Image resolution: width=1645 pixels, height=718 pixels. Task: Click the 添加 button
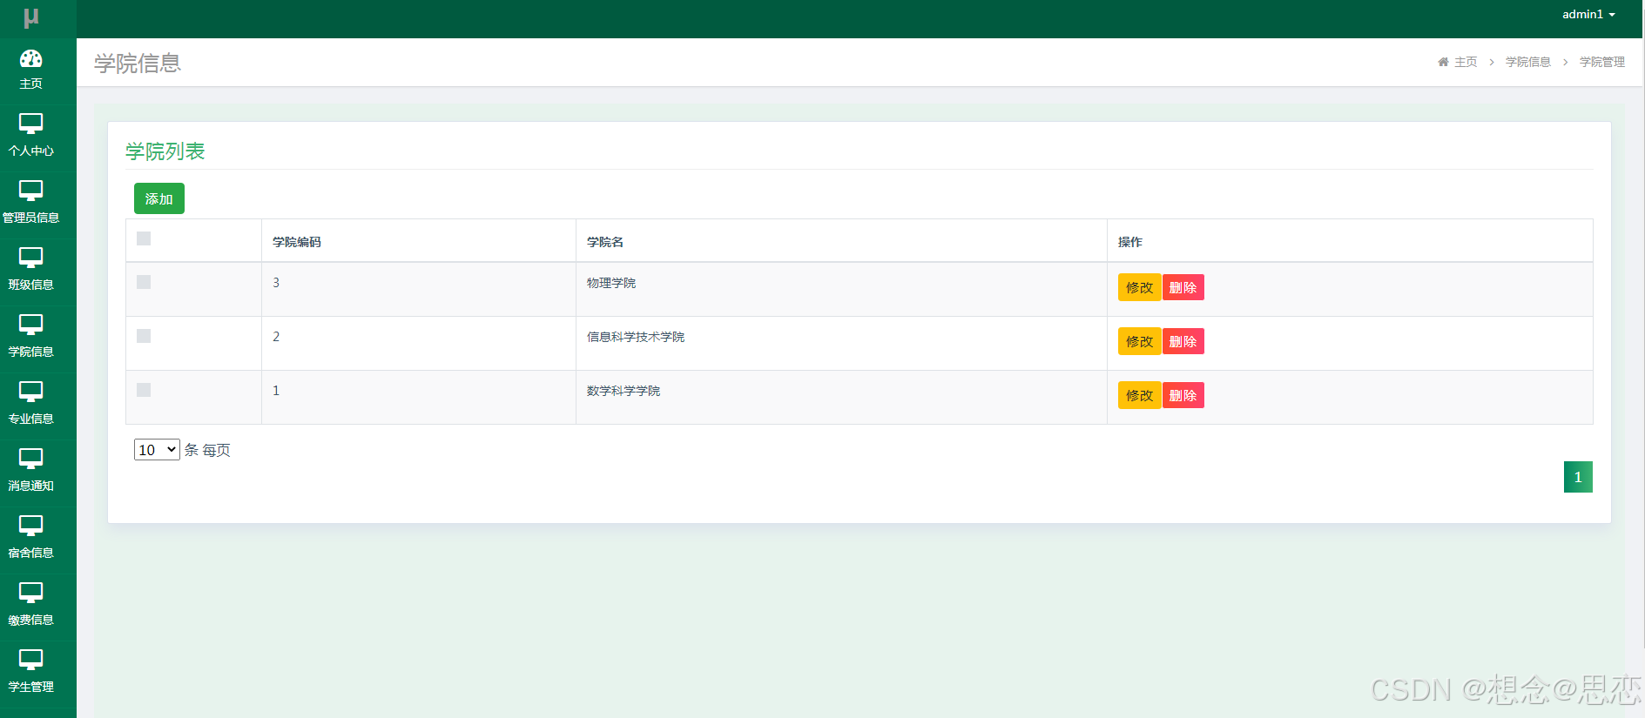coord(159,198)
